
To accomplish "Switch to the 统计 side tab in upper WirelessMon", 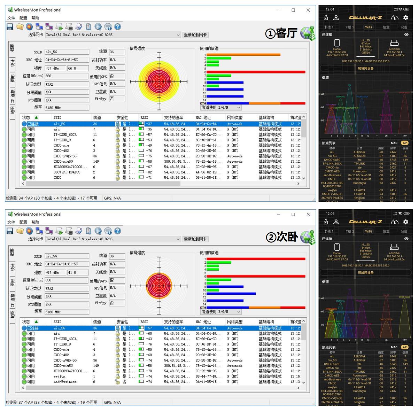I will [12, 63].
